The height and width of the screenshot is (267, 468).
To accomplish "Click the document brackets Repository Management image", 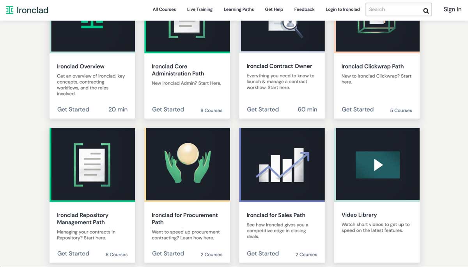I will [x=92, y=165].
